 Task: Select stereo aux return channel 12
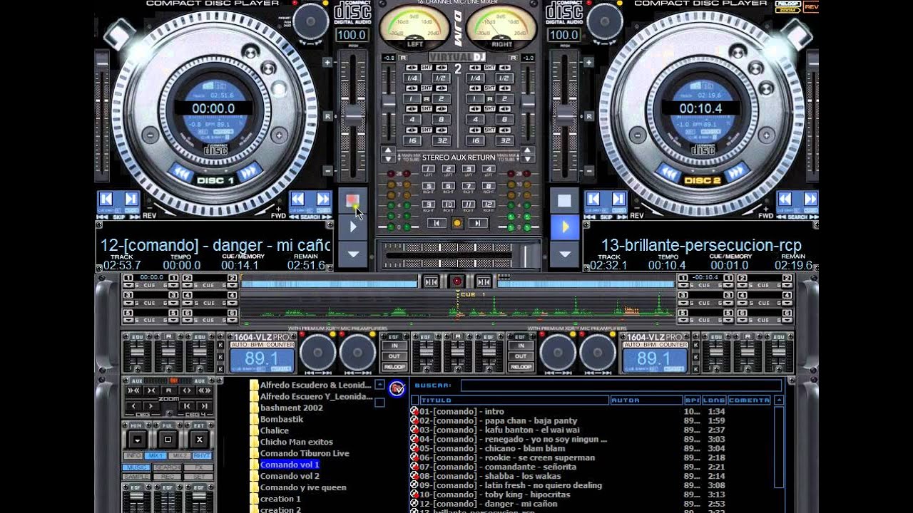489,205
